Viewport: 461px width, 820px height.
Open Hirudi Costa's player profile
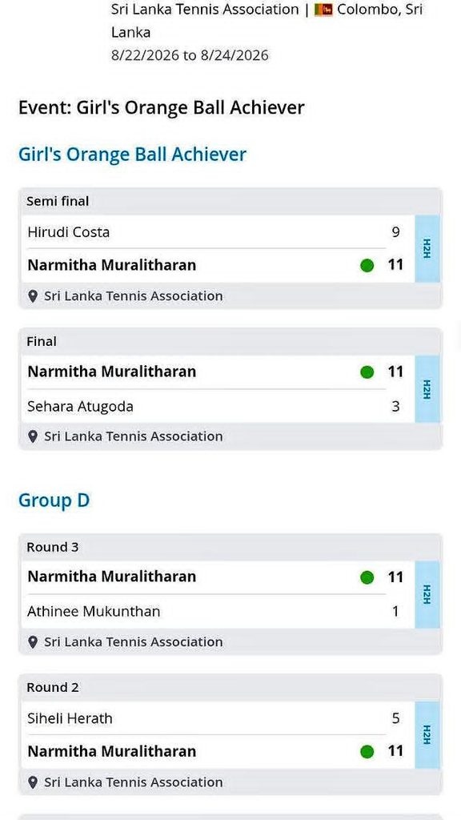coord(69,232)
